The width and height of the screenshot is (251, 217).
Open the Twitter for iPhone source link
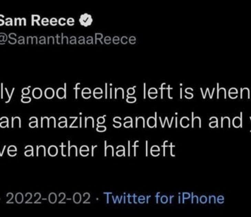164,198
